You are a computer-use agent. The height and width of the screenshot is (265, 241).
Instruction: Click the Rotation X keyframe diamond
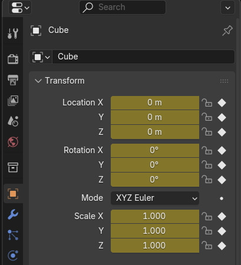222,151
